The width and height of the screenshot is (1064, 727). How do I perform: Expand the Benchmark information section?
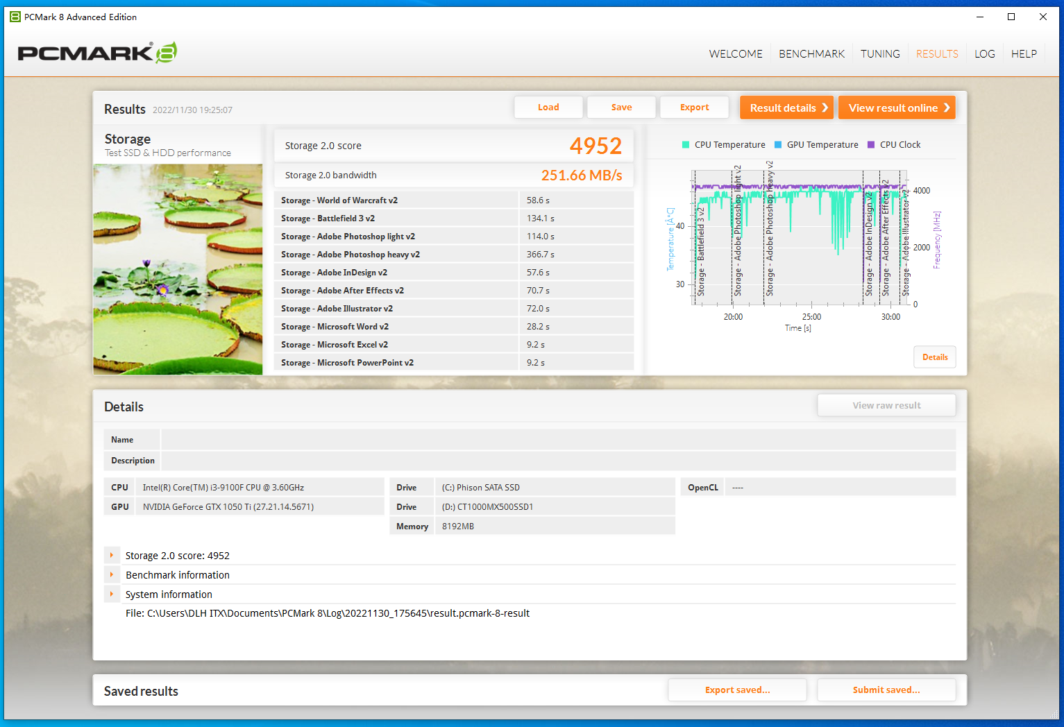coord(111,575)
